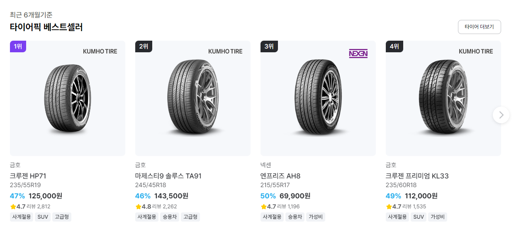The height and width of the screenshot is (239, 526).
Task: Click the tire photo of 크루젠 프리미엄 KL33
Action: [443, 98]
